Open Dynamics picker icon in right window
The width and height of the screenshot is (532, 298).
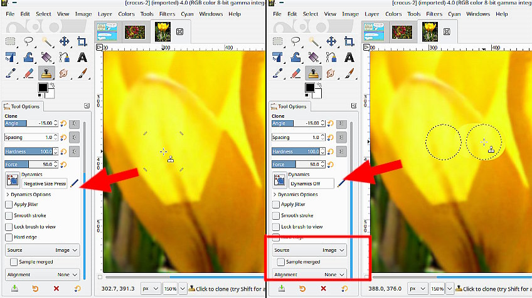[x=280, y=180]
